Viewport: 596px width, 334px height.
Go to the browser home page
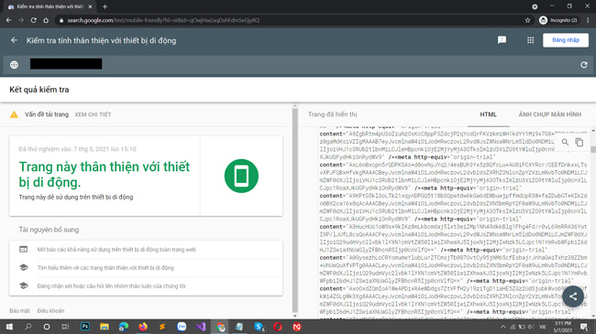coord(46,20)
